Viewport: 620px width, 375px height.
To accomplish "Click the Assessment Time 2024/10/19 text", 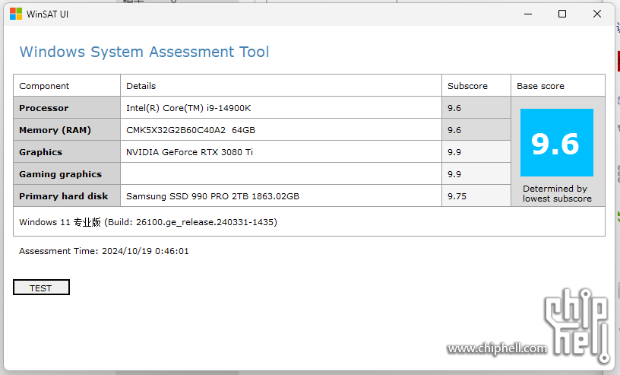I will click(104, 251).
